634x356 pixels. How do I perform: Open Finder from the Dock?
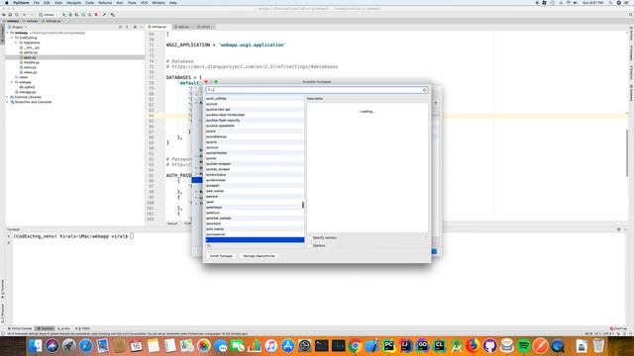pyautogui.click(x=35, y=346)
